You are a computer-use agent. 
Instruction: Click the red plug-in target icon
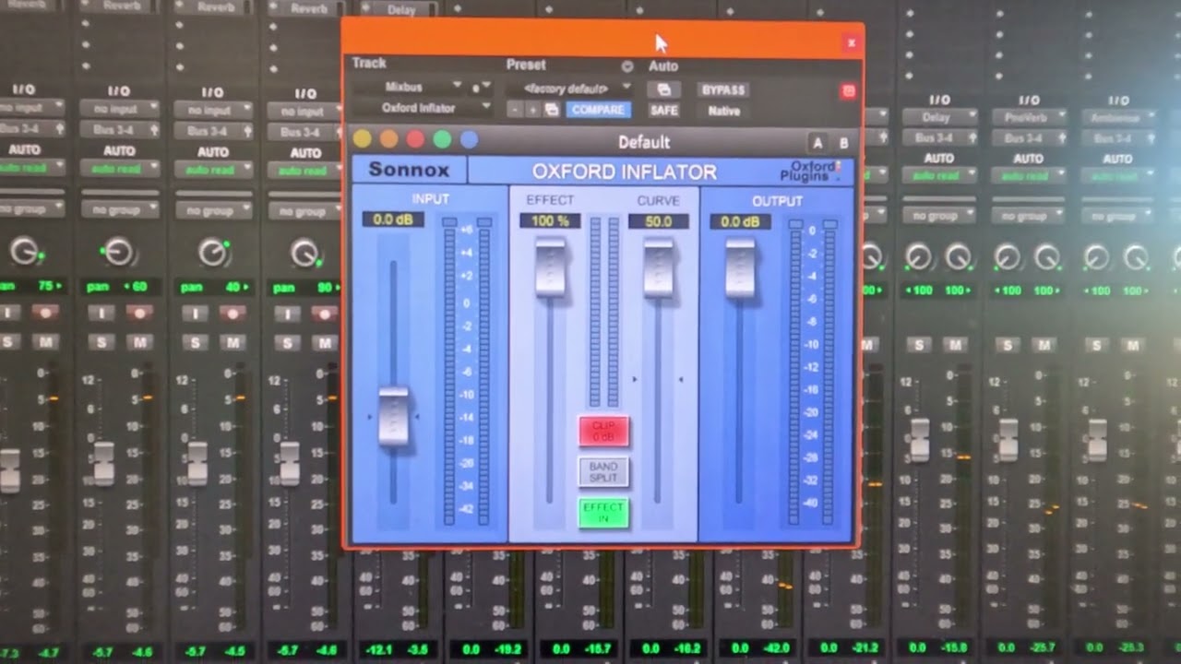point(849,90)
